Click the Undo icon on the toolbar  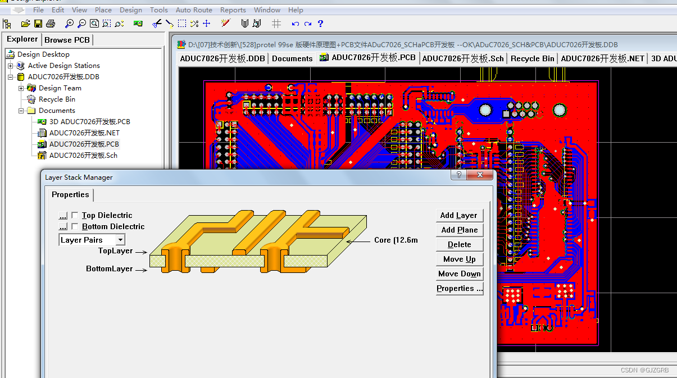[294, 24]
